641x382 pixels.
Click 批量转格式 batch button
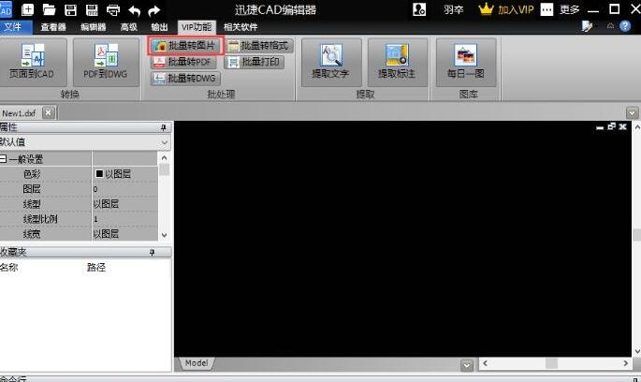pos(259,45)
